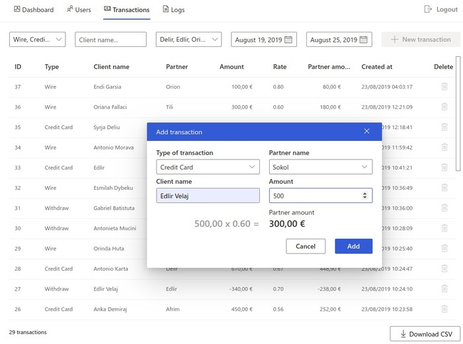Open calendar picker for August 19 date

[288, 40]
